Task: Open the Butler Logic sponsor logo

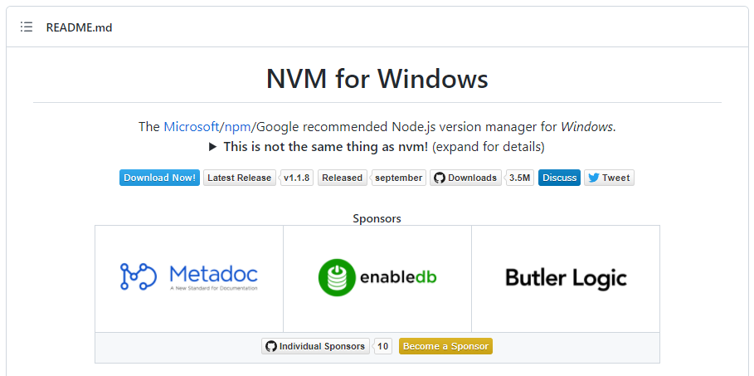Action: [x=566, y=278]
